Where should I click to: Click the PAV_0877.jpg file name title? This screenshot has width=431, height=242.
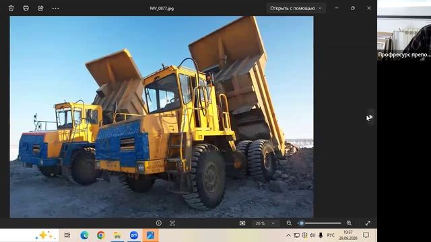[162, 9]
